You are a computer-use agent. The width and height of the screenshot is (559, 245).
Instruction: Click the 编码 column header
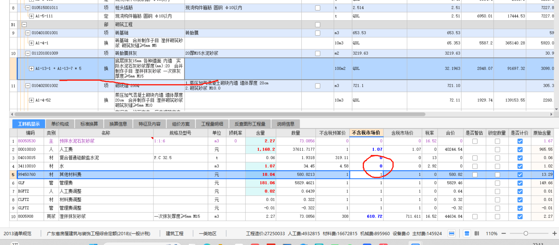(30, 133)
